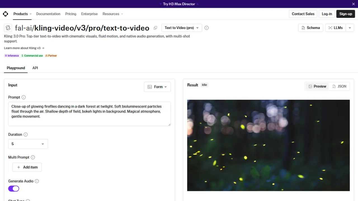Click the Commercial use tag

[x=32, y=56]
